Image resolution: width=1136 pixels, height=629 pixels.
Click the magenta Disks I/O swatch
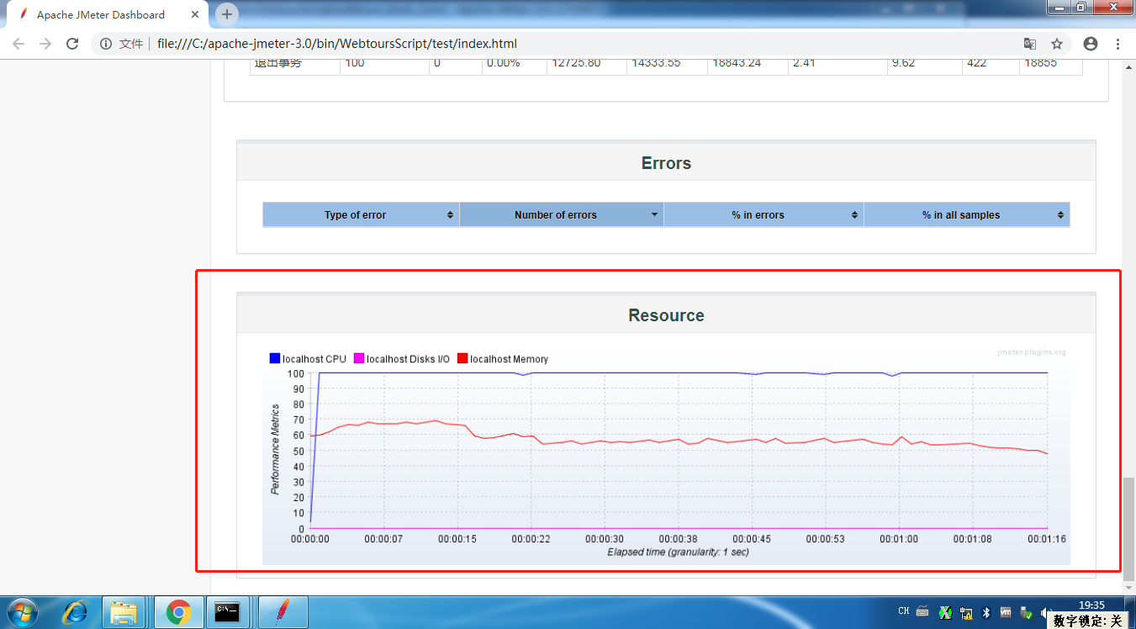[x=359, y=359]
